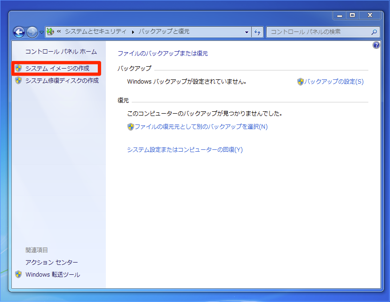390x302 pixels.
Task: Click the バックアップ section label
Action: (x=134, y=68)
